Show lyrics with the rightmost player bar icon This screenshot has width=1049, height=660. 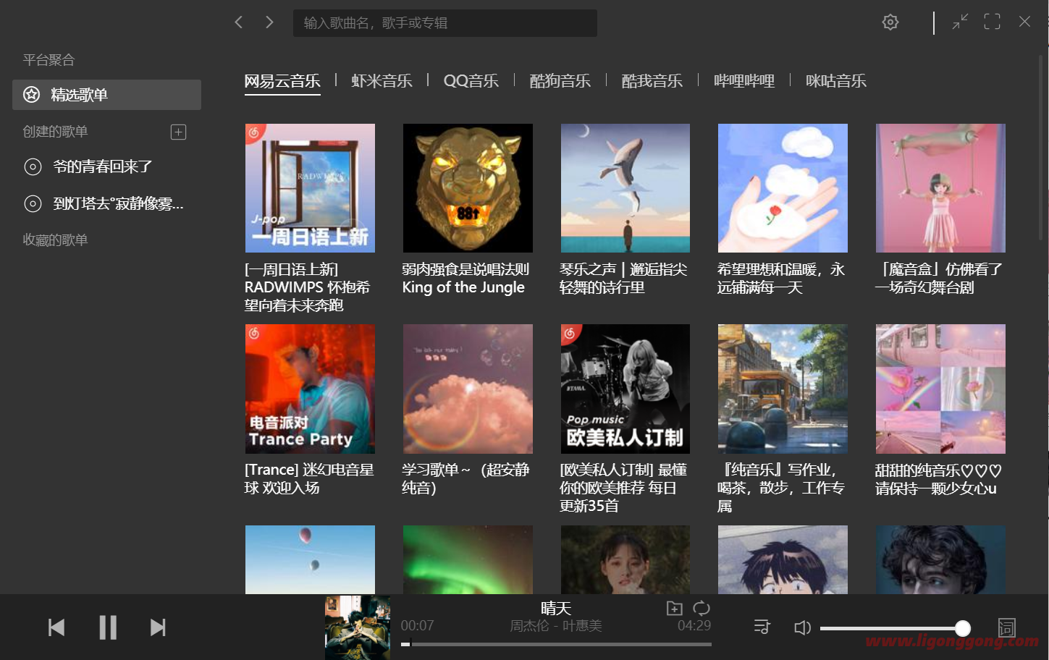coord(1006,627)
